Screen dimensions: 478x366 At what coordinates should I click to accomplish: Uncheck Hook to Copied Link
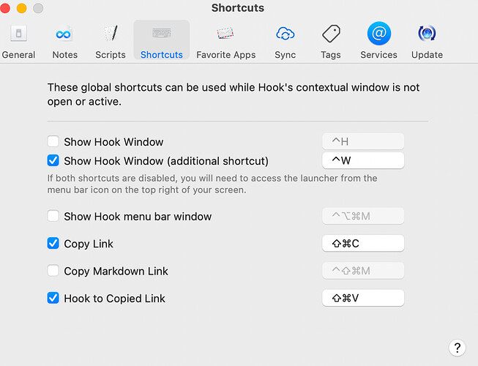click(x=53, y=298)
